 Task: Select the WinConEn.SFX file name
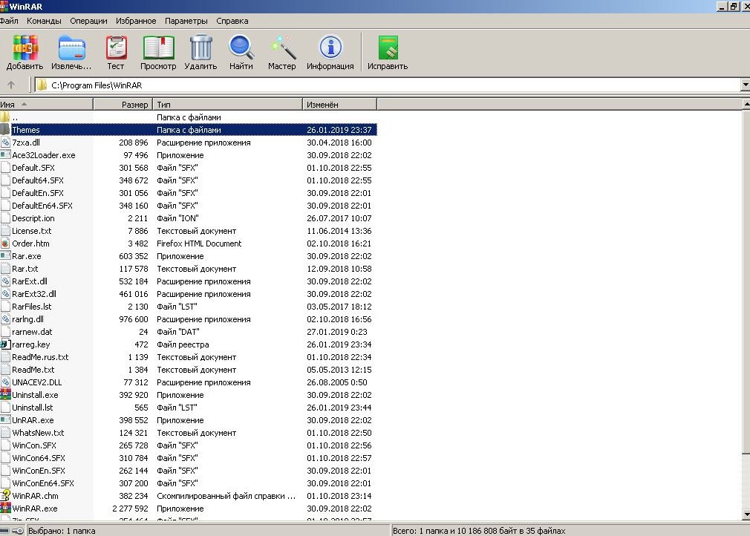pos(39,471)
